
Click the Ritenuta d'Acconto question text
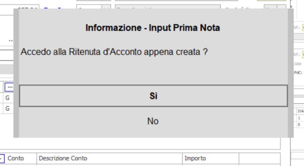coord(114,52)
